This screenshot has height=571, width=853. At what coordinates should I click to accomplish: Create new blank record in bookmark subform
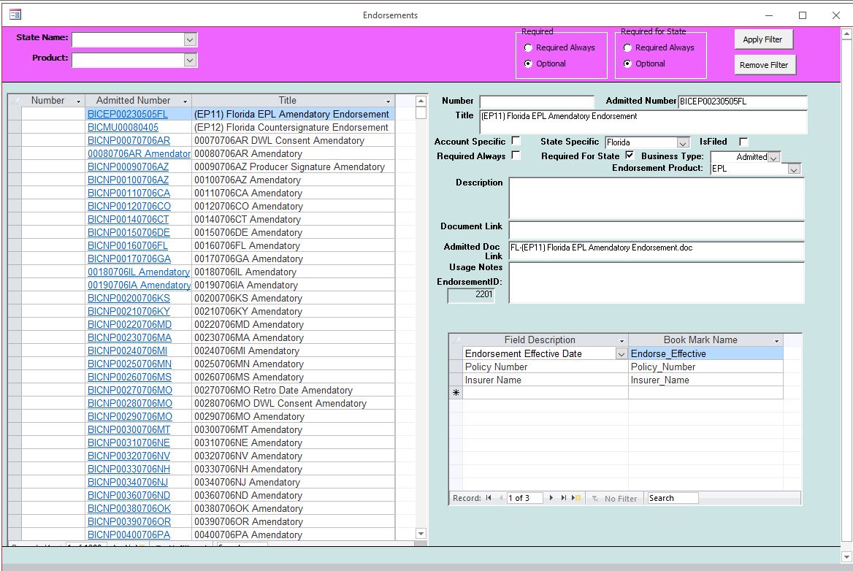(576, 498)
